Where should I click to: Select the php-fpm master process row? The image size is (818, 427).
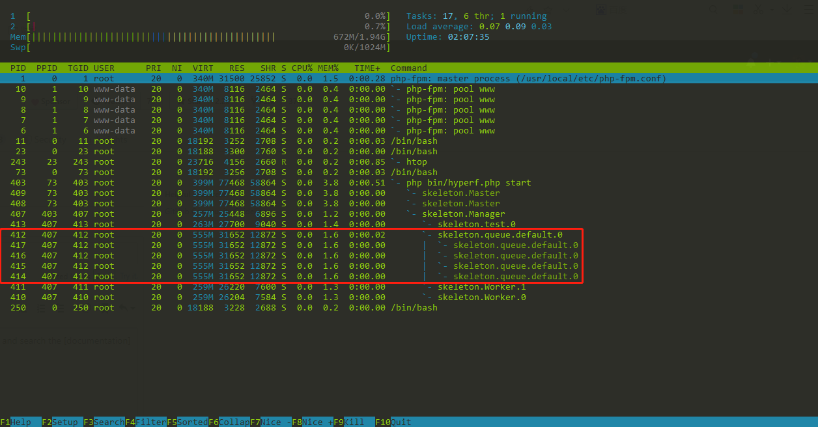click(x=409, y=78)
